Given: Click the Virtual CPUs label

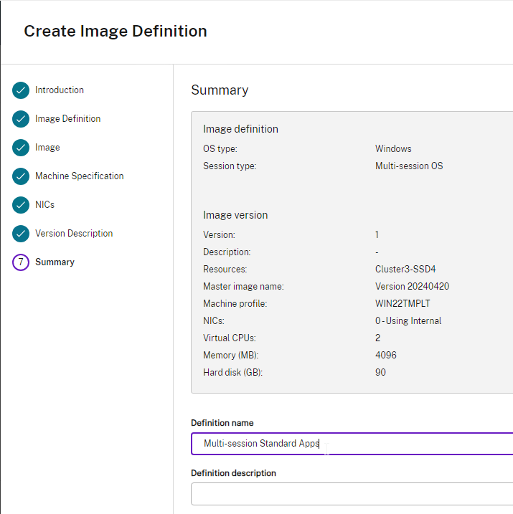Looking at the screenshot, I should (x=230, y=338).
